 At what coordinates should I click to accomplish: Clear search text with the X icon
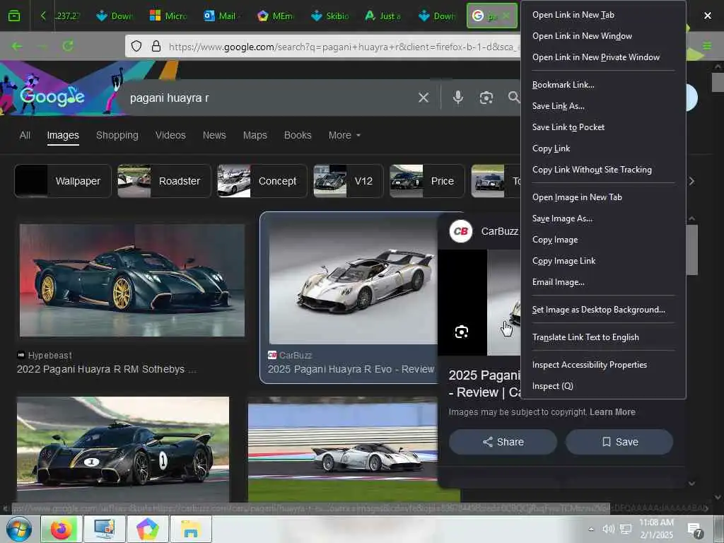coord(423,98)
